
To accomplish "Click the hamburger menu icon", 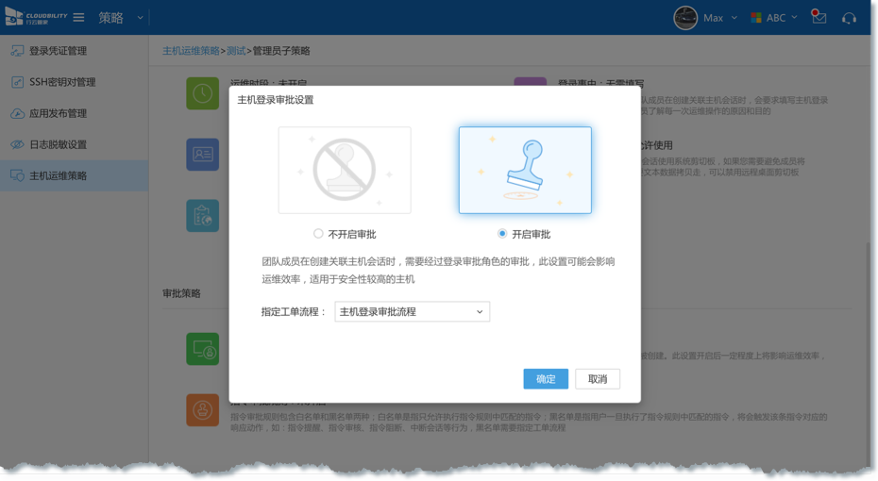I will click(x=78, y=18).
